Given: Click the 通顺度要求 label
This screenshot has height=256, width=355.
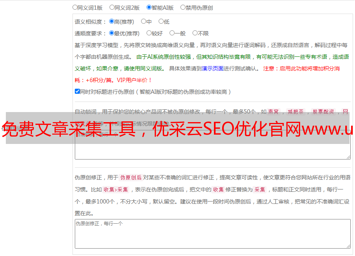Looking at the screenshot, I should pyautogui.click(x=90, y=34).
